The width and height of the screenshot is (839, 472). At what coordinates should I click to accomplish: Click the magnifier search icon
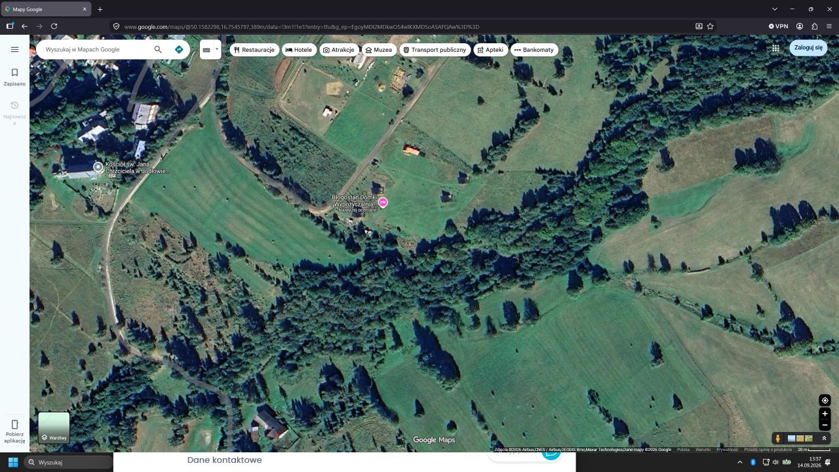[x=158, y=49]
